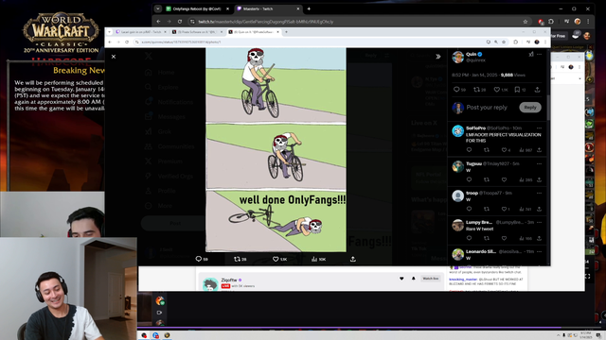The image size is (606, 340).
Task: Show hidden system tray icons
Action: click(558, 336)
